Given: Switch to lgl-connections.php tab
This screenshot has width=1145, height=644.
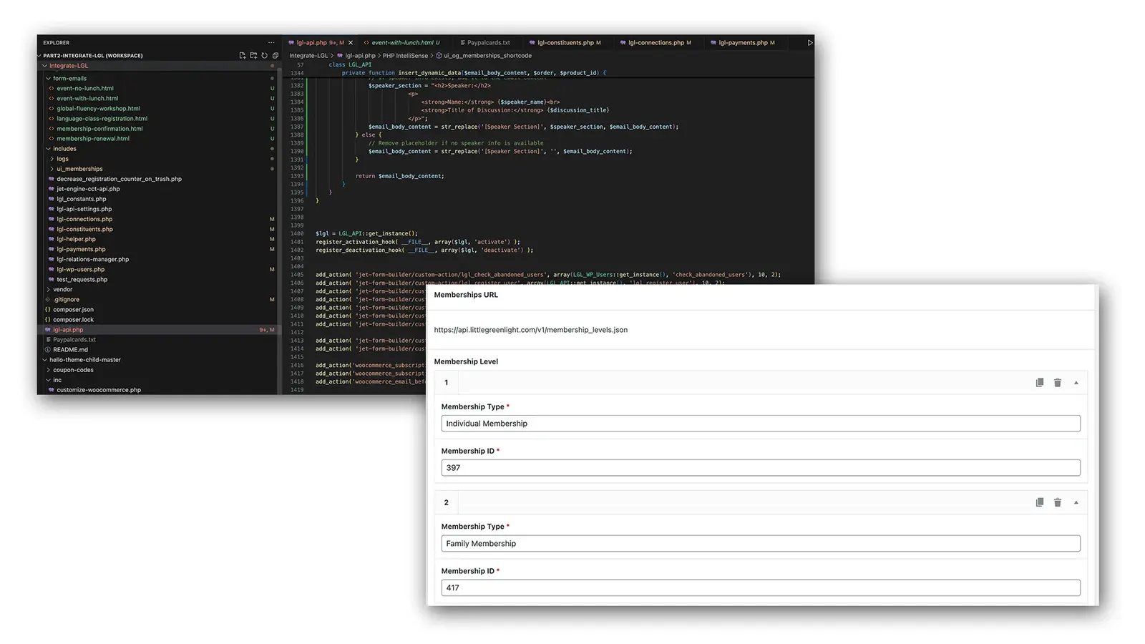Looking at the screenshot, I should tap(656, 43).
